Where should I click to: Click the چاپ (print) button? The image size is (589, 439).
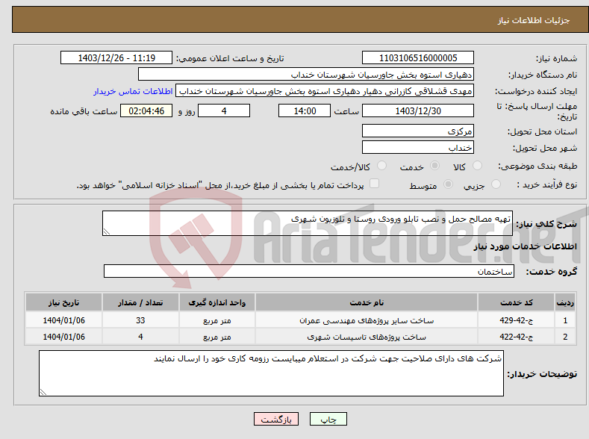tap(328, 419)
